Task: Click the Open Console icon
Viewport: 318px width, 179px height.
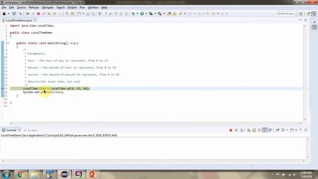Action: click(x=292, y=130)
